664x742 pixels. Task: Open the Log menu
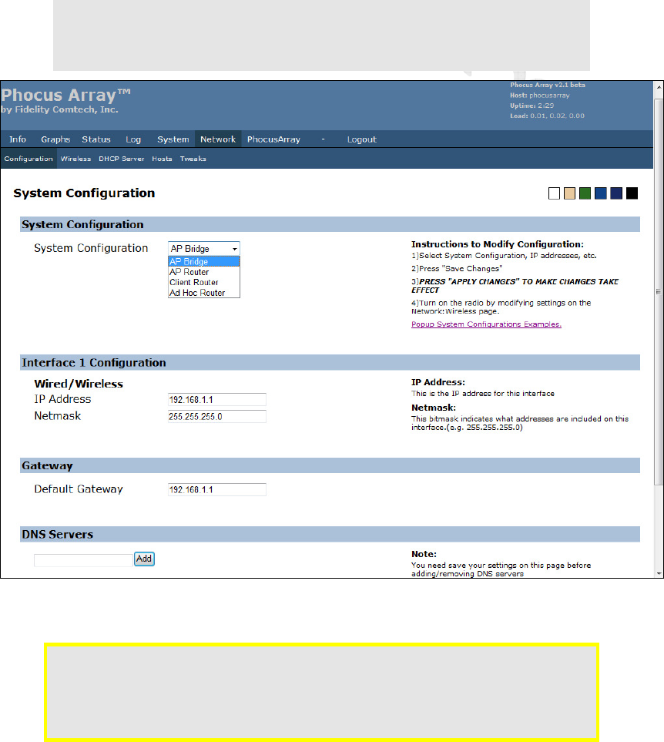click(x=133, y=139)
